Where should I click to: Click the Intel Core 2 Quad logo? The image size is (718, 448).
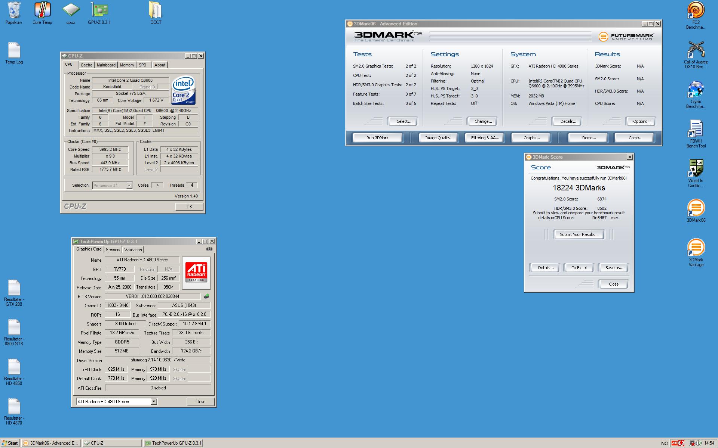(x=183, y=91)
